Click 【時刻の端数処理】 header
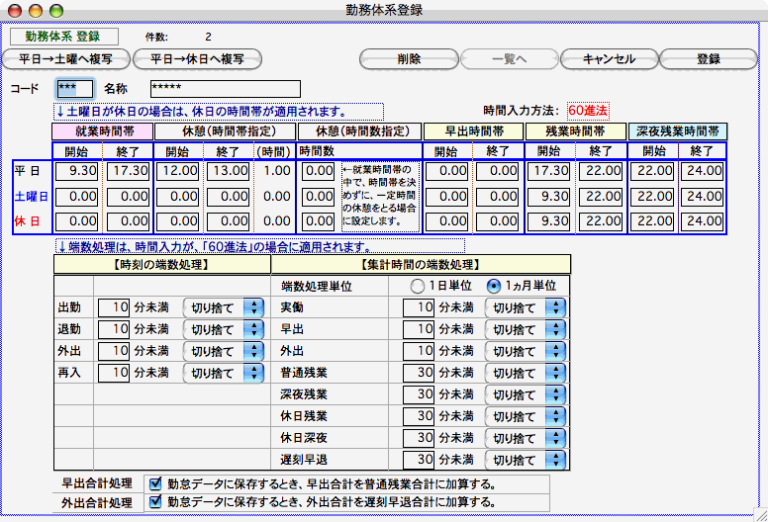 click(162, 265)
